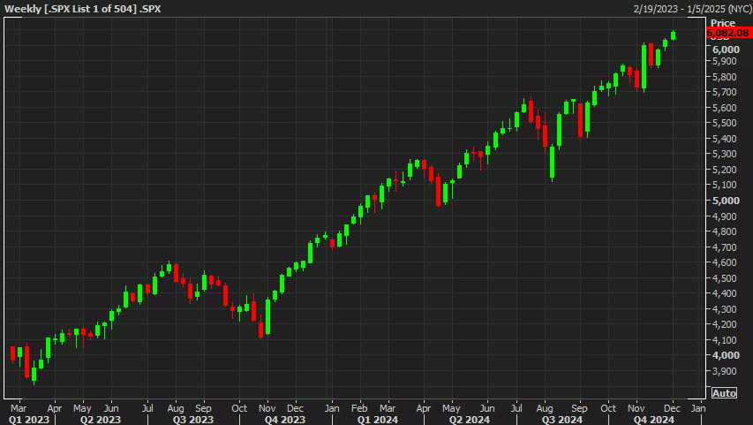Select the 5,600 price axis label
753x425 pixels.
click(x=725, y=108)
